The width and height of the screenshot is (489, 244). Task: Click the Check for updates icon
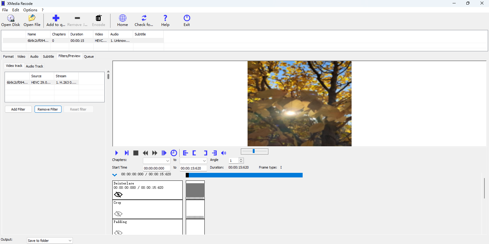144,18
